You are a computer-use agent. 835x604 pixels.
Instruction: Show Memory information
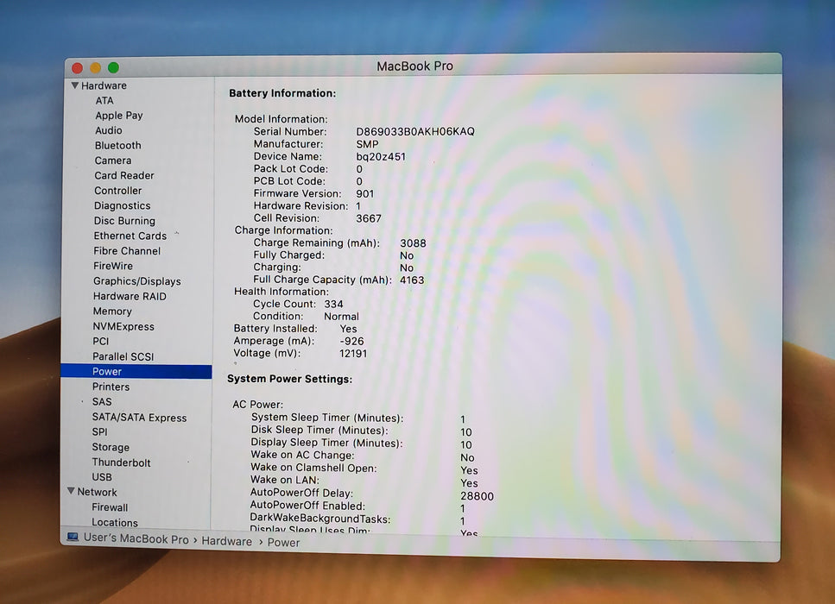(x=112, y=311)
